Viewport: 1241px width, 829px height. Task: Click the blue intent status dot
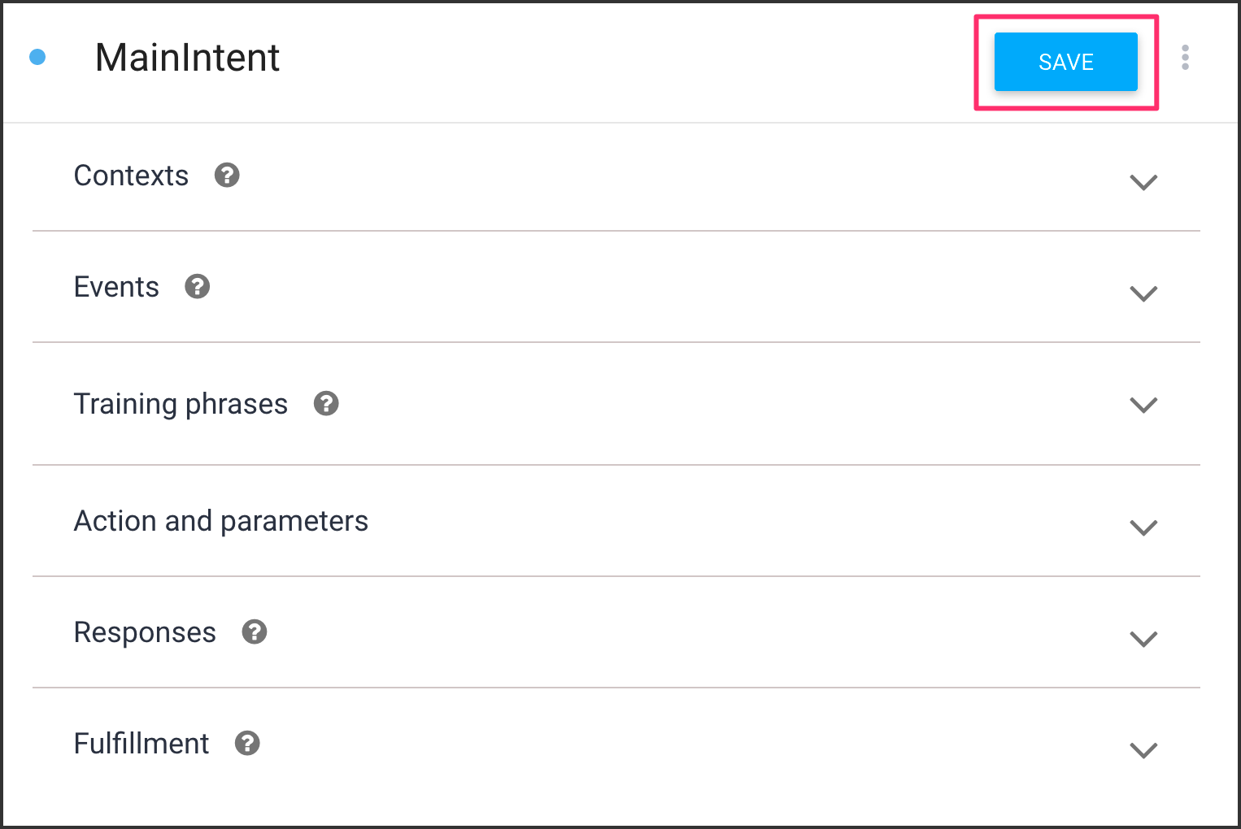(x=37, y=57)
